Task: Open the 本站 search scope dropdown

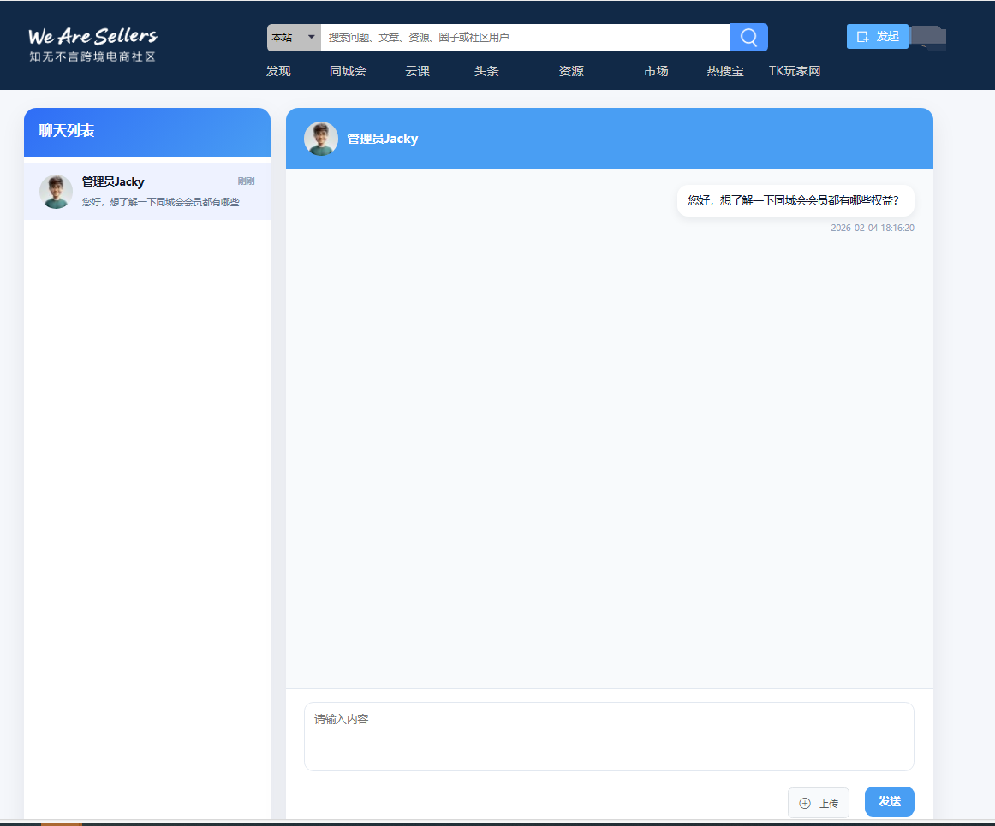Action: pyautogui.click(x=294, y=38)
